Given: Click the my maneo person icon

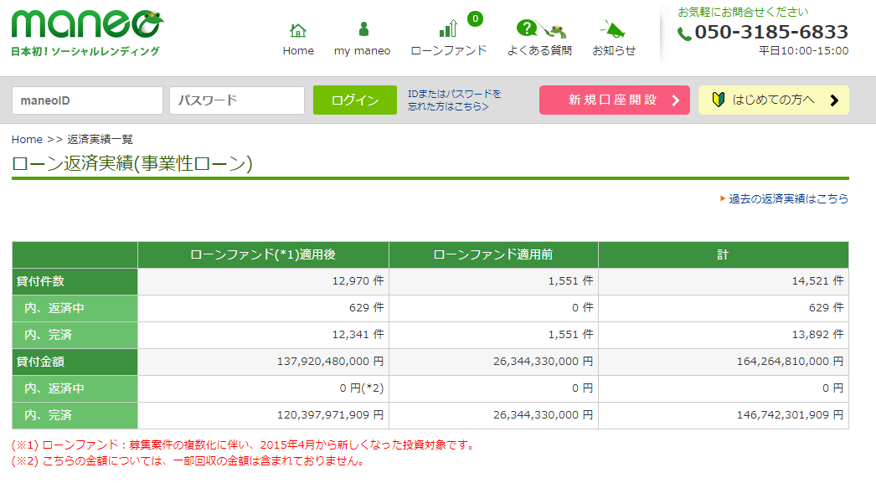Looking at the screenshot, I should tap(363, 28).
